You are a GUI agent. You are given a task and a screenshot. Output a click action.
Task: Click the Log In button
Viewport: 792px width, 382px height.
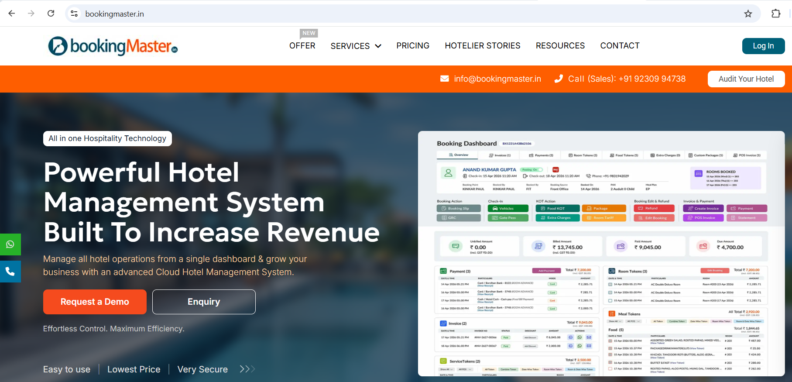click(x=763, y=46)
